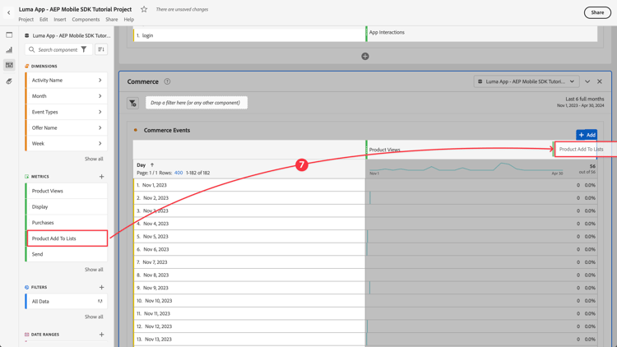Image resolution: width=617 pixels, height=347 pixels.
Task: Select the login row in top table
Action: [x=249, y=35]
